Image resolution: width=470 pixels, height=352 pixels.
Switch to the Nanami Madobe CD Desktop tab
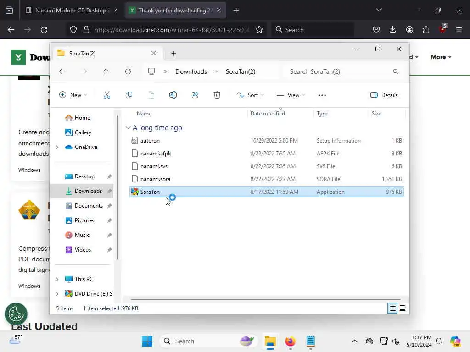coord(71,10)
